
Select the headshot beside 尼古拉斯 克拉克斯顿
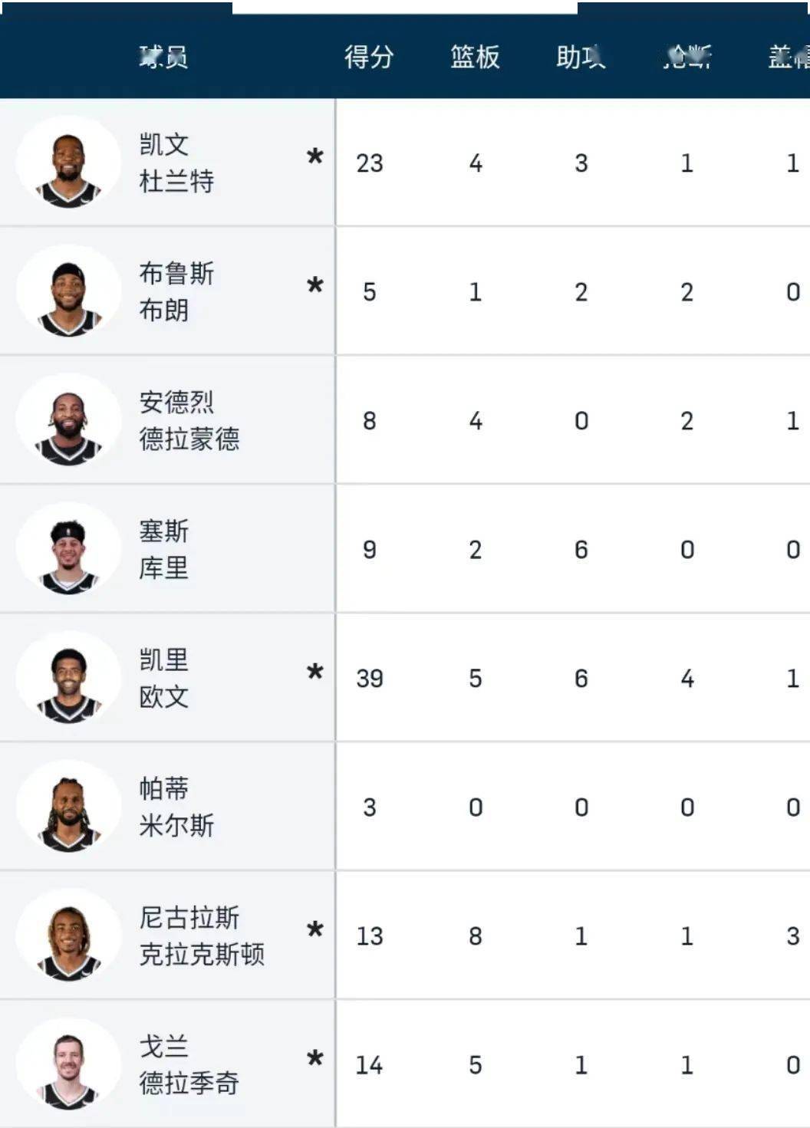[x=68, y=936]
